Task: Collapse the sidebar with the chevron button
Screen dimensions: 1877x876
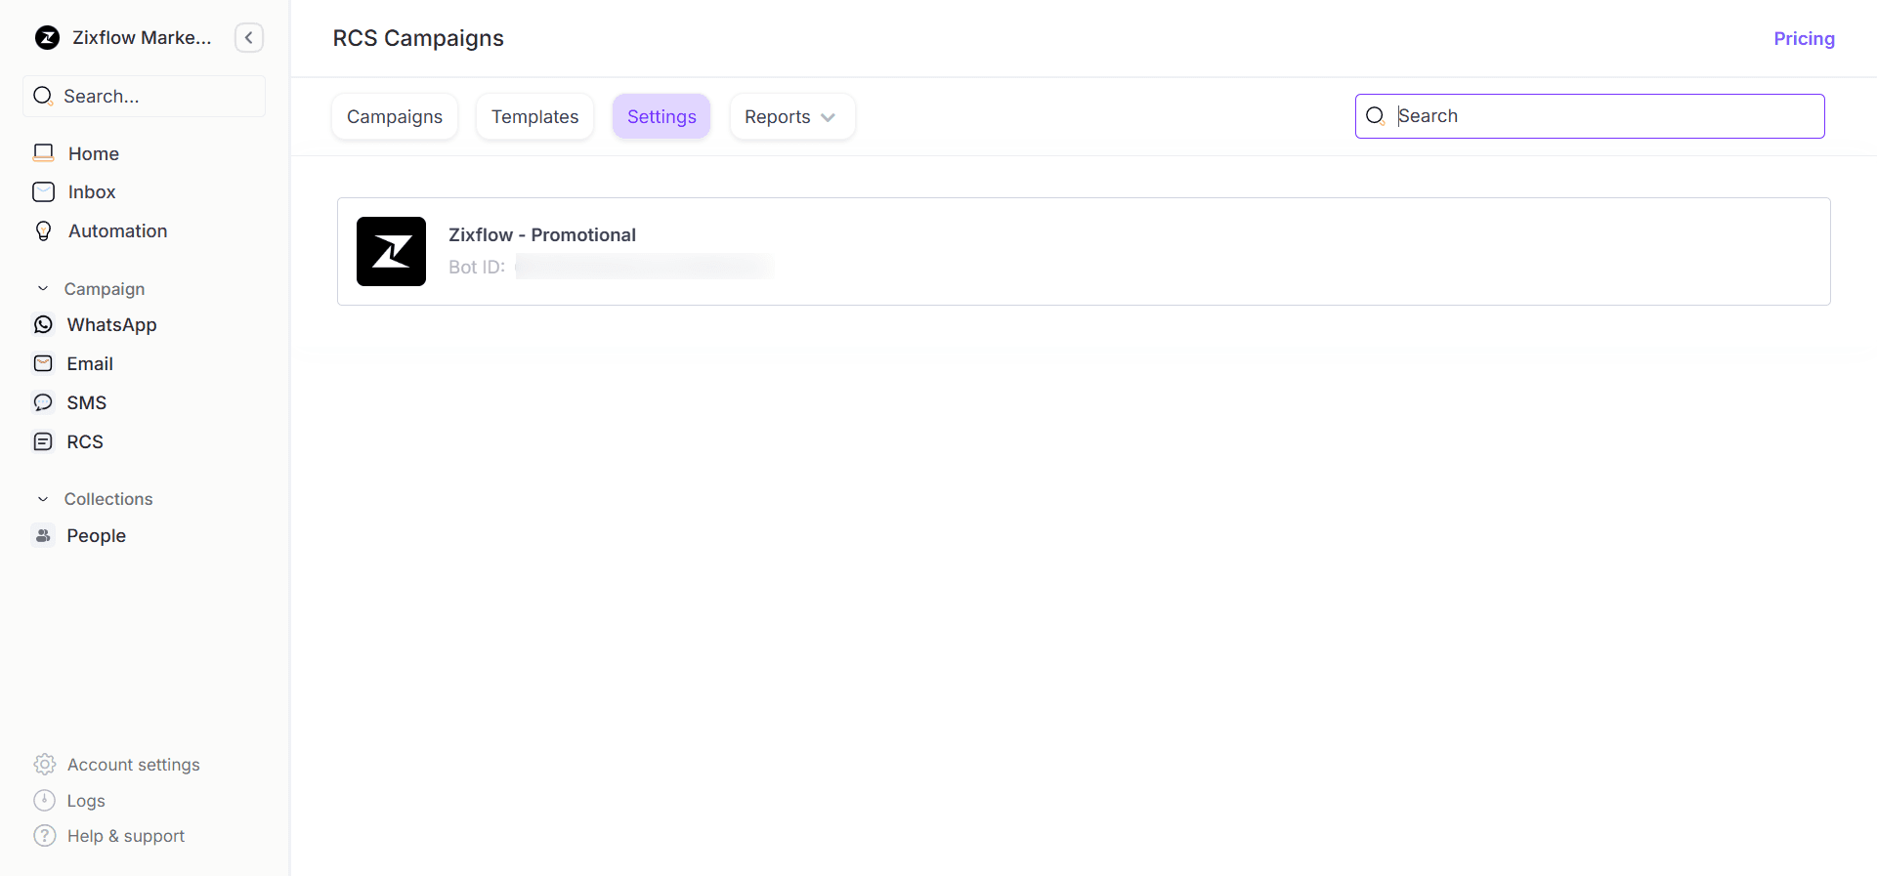Action: tap(249, 38)
